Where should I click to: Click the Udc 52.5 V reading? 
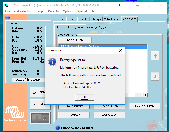coord(27,46)
